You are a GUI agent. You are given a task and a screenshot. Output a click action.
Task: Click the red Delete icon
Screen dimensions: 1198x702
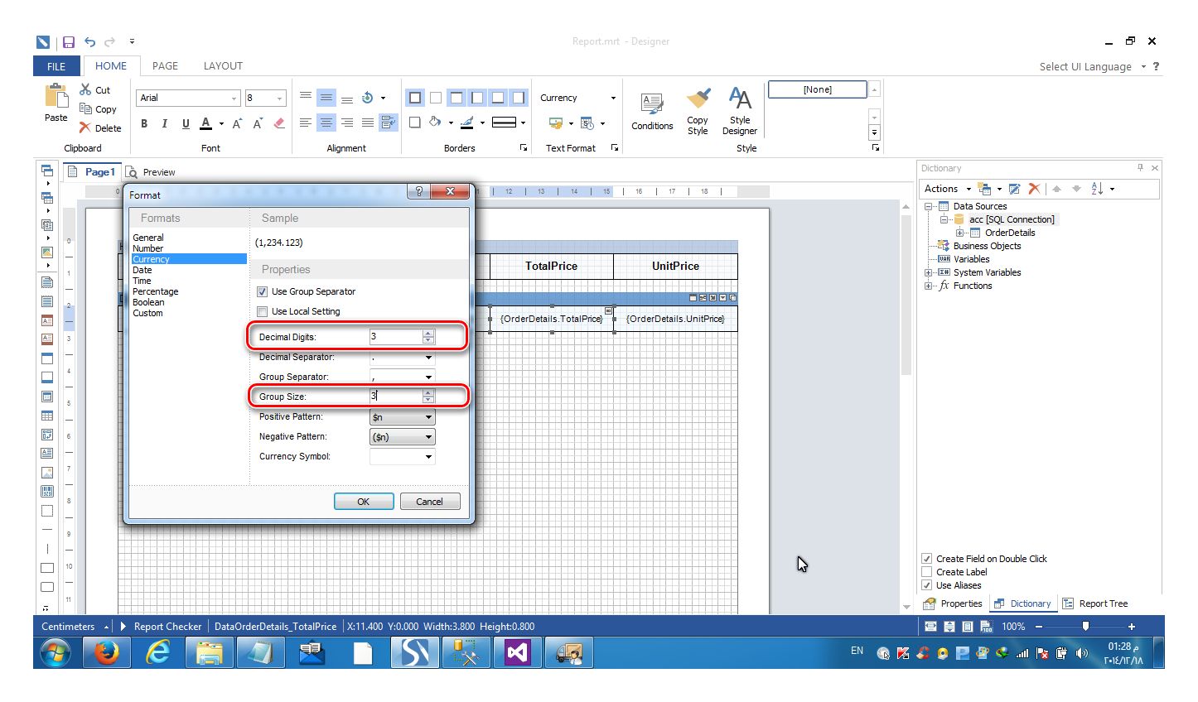pyautogui.click(x=85, y=127)
